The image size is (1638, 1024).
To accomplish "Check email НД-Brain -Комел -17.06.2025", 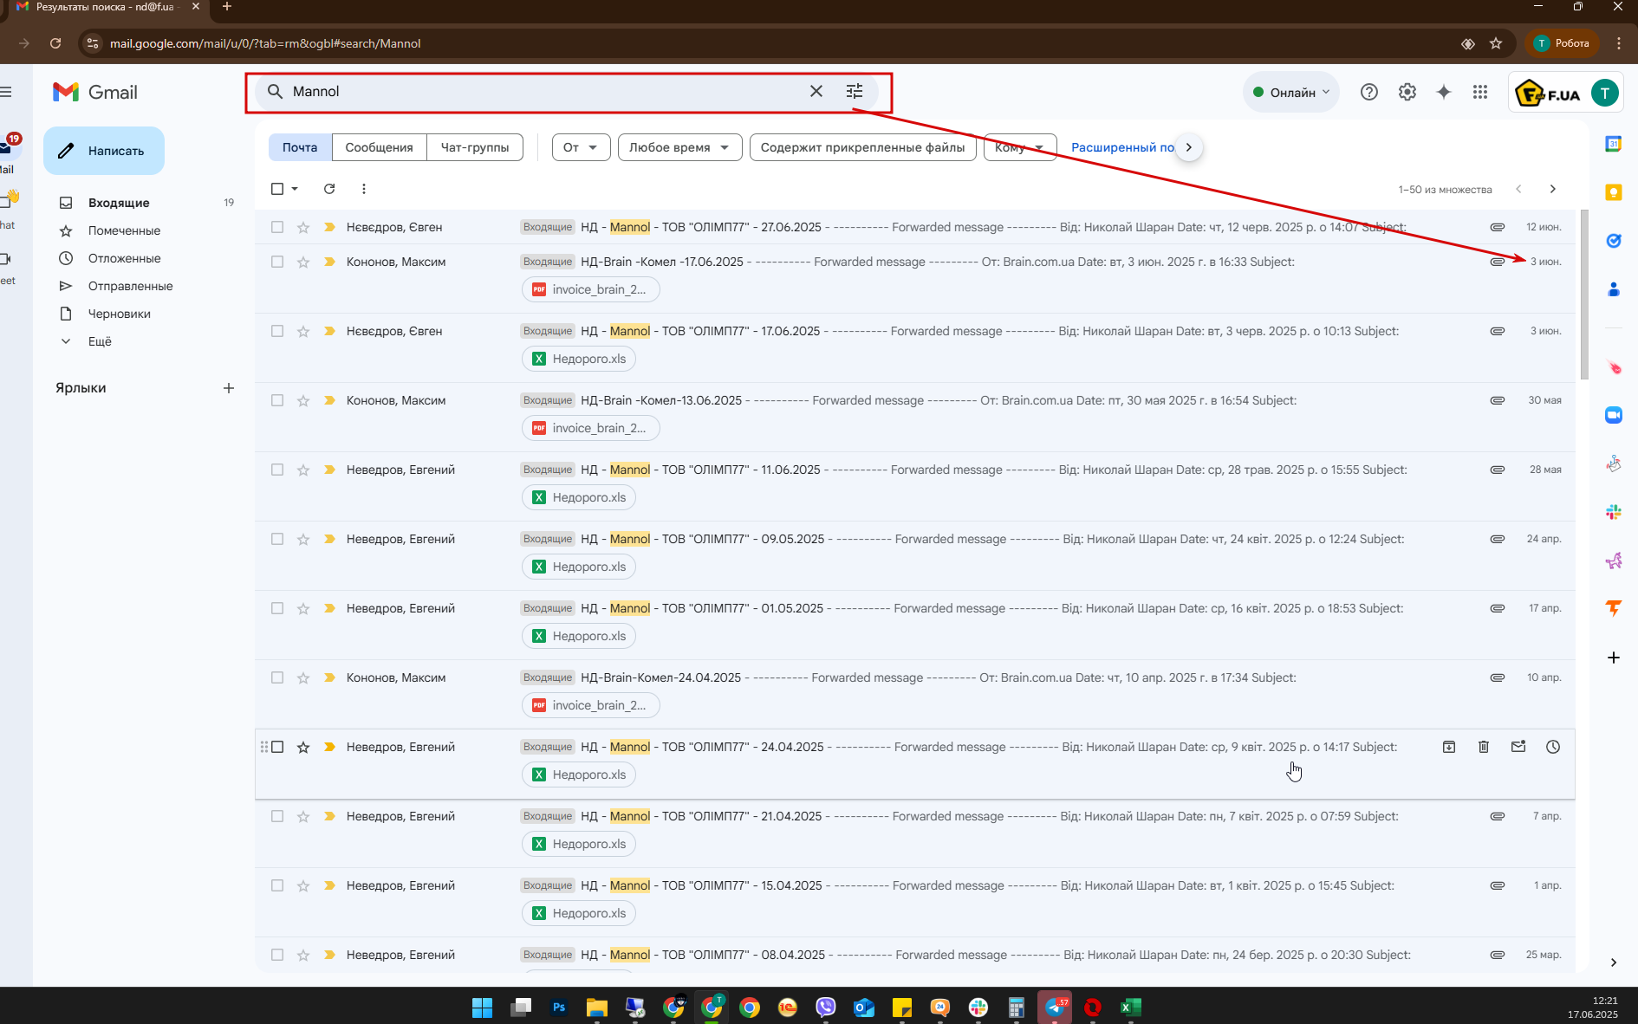I will click(277, 262).
